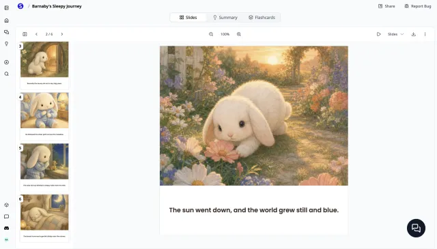The height and width of the screenshot is (249, 437).
Task: Open the Discord icon in sidebar
Action: 6,228
